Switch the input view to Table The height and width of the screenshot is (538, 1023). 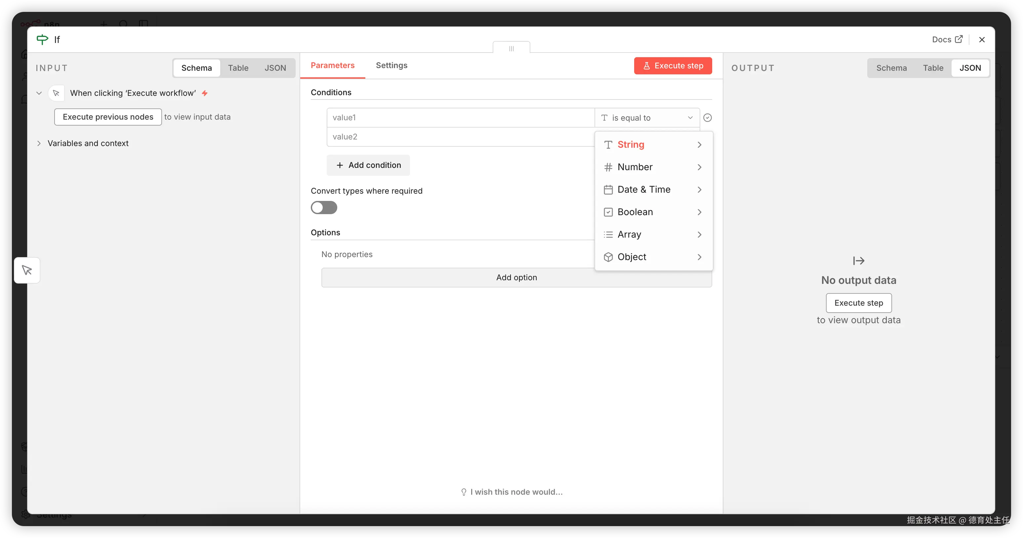pyautogui.click(x=238, y=68)
